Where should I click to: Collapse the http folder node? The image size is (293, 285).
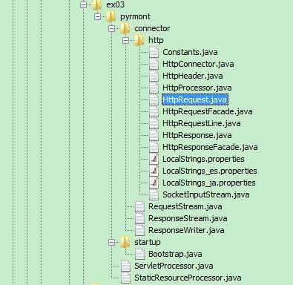click(125, 40)
